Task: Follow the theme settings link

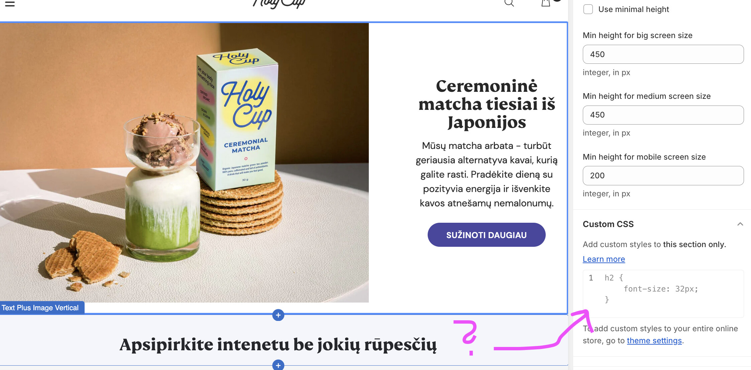Action: click(x=654, y=341)
